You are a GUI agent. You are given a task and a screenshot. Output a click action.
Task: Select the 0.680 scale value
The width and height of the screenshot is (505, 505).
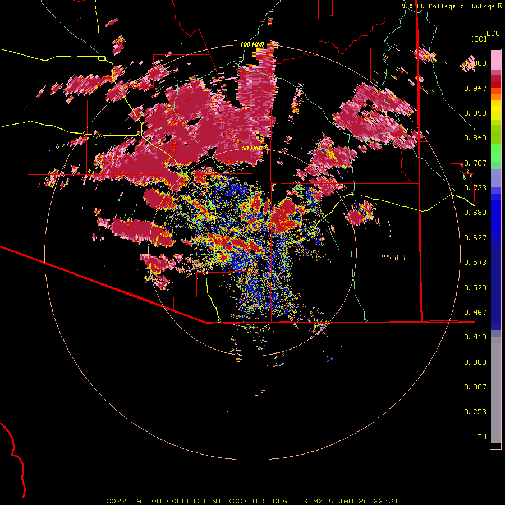point(475,213)
